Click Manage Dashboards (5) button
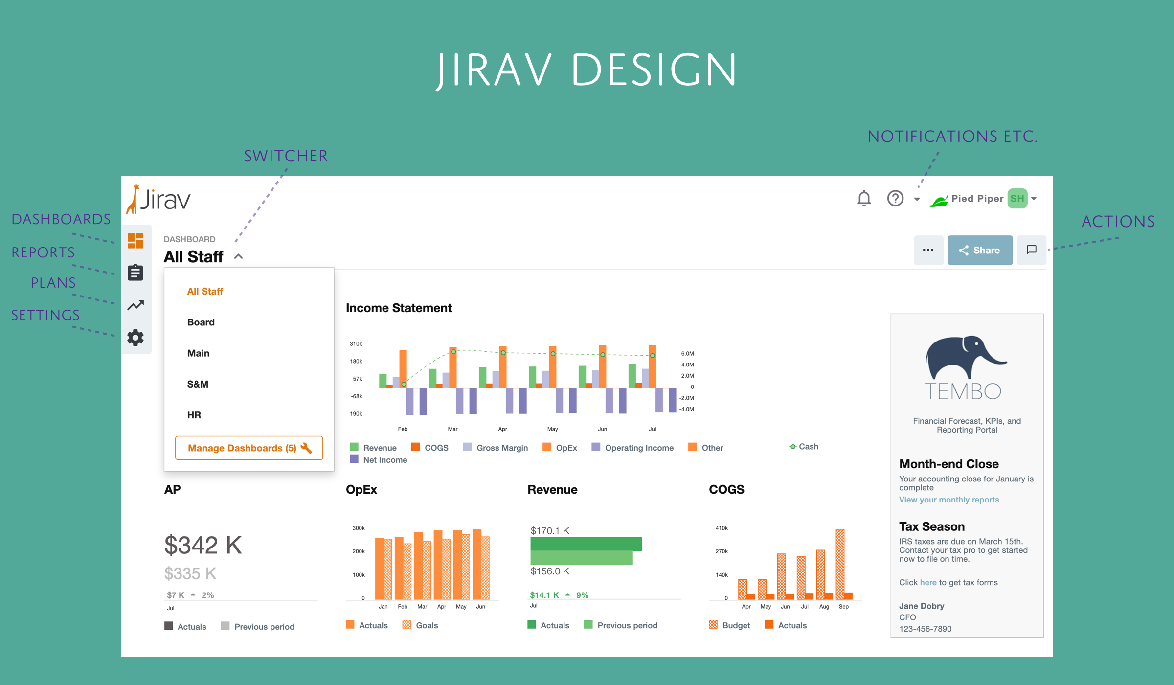The height and width of the screenshot is (685, 1174). tap(249, 448)
